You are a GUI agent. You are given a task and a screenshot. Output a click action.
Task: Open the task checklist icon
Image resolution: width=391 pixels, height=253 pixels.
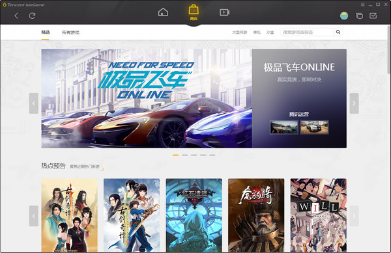coord(373,16)
